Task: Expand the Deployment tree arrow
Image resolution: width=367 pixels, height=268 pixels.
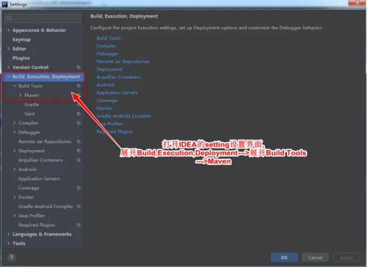Action: 14,151
